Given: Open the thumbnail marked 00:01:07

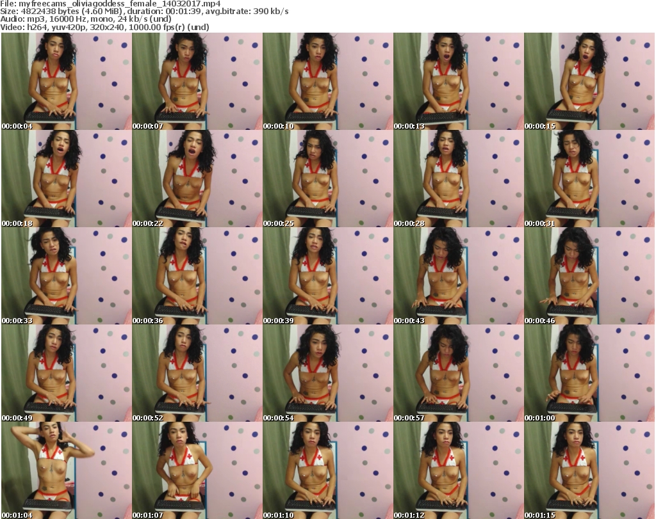Looking at the screenshot, I should point(197,470).
